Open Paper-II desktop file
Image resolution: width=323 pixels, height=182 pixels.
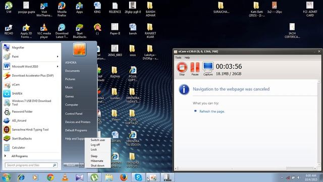pyautogui.click(x=115, y=29)
